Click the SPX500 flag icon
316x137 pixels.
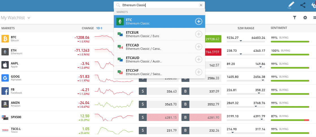coord(5,117)
